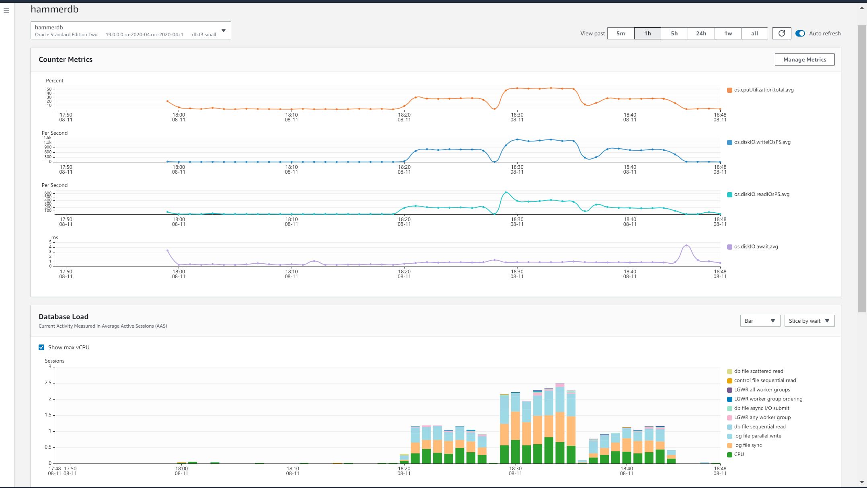
Task: Click the page vertical scrollbar
Action: tap(862, 169)
